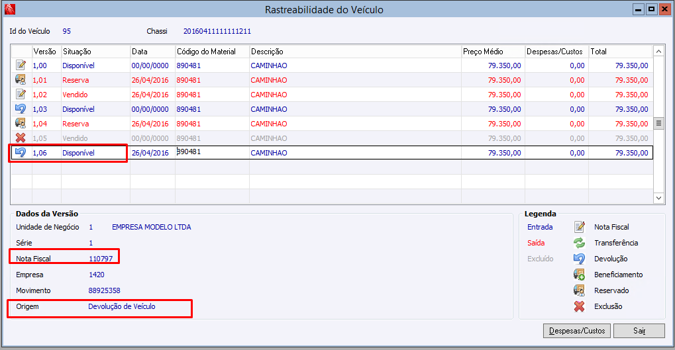The image size is (675, 350).
Task: Click the Nota Fiscal icon in row 1,02
Action: pyautogui.click(x=21, y=94)
